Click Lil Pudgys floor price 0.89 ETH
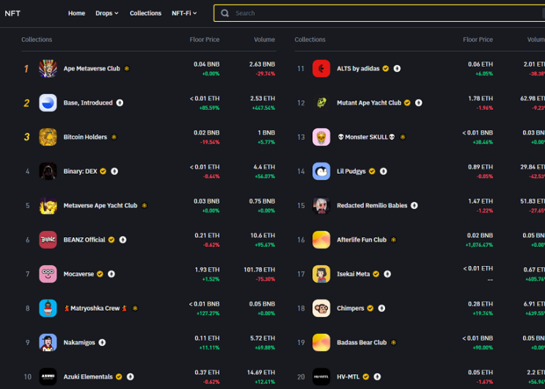This screenshot has width=545, height=389. 480,167
